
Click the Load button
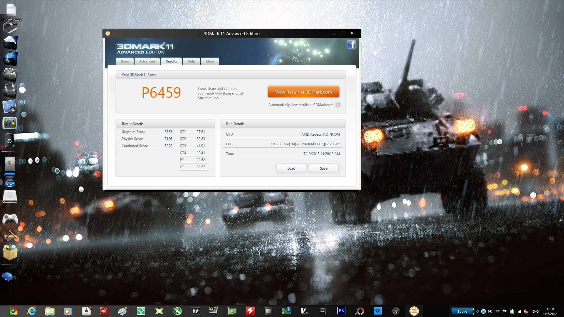tap(291, 168)
